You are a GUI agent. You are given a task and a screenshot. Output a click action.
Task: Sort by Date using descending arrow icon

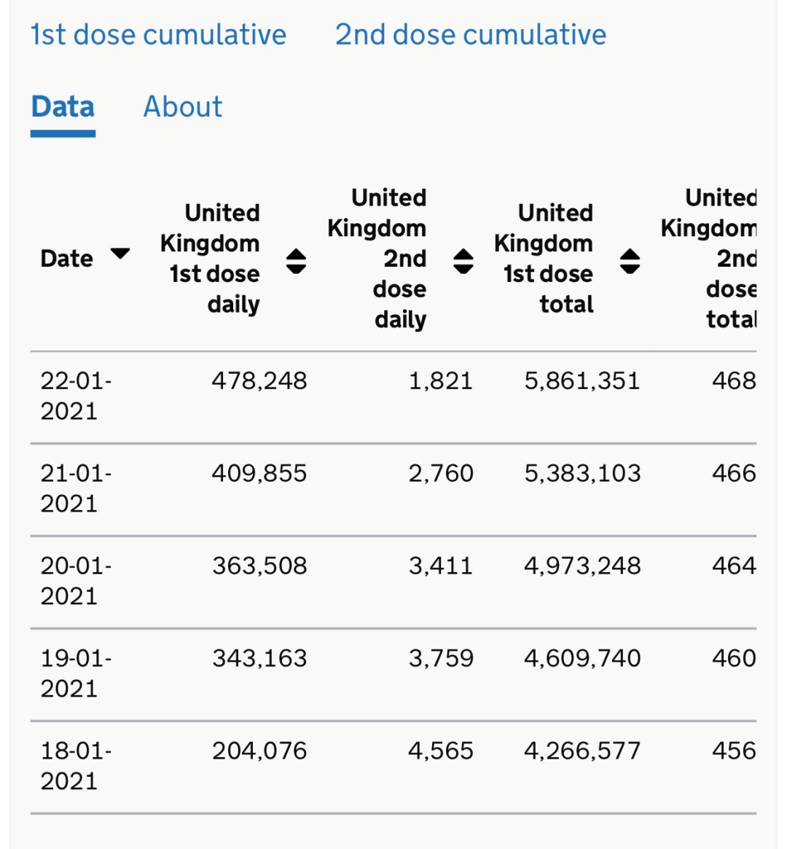pyautogui.click(x=120, y=254)
